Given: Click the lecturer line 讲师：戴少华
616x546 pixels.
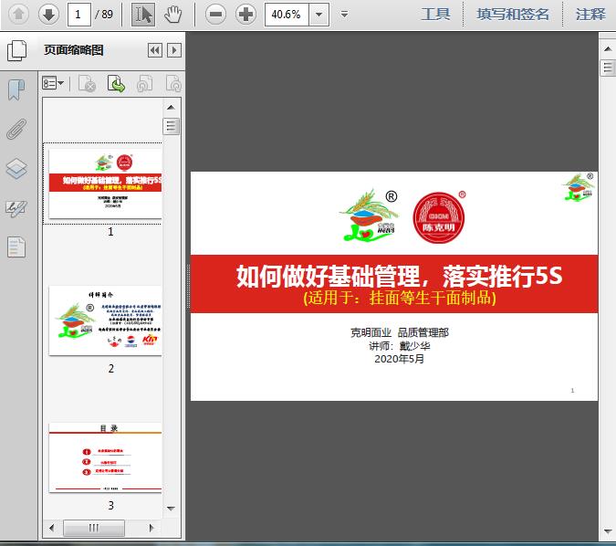Looking at the screenshot, I should pos(400,346).
